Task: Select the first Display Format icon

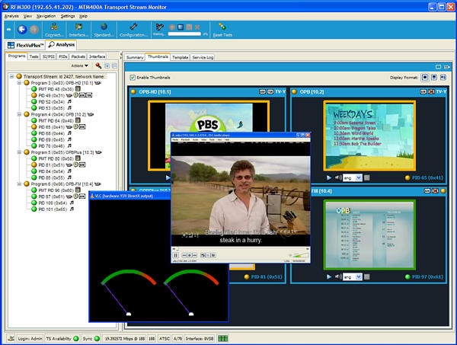Action: (x=425, y=78)
